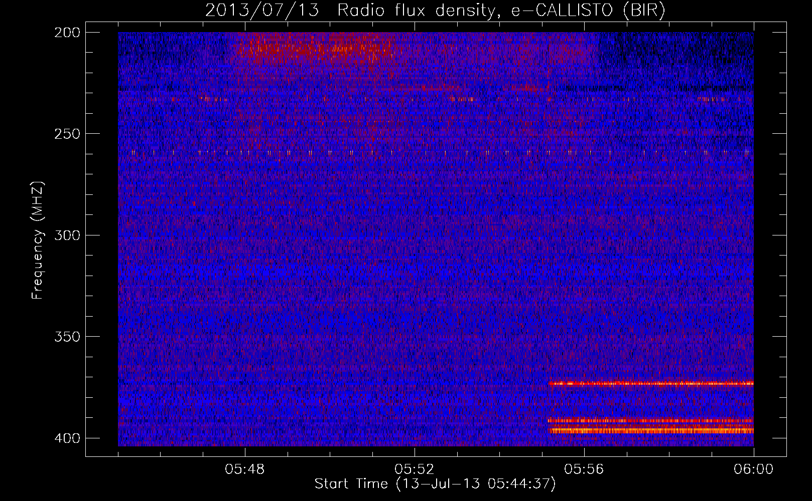Click the 200 frequency tick label
The width and height of the screenshot is (812, 501).
tap(67, 33)
